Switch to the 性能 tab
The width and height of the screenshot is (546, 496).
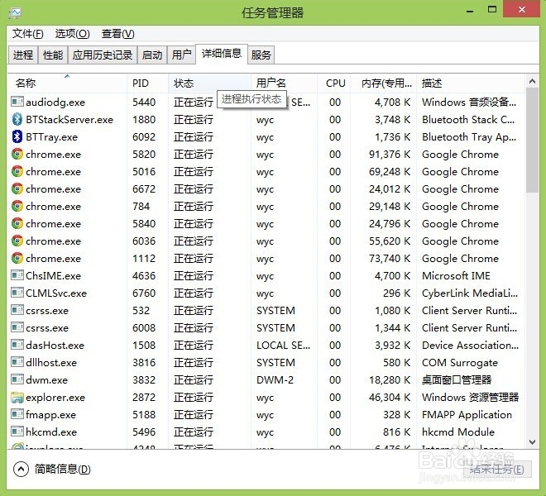(53, 55)
